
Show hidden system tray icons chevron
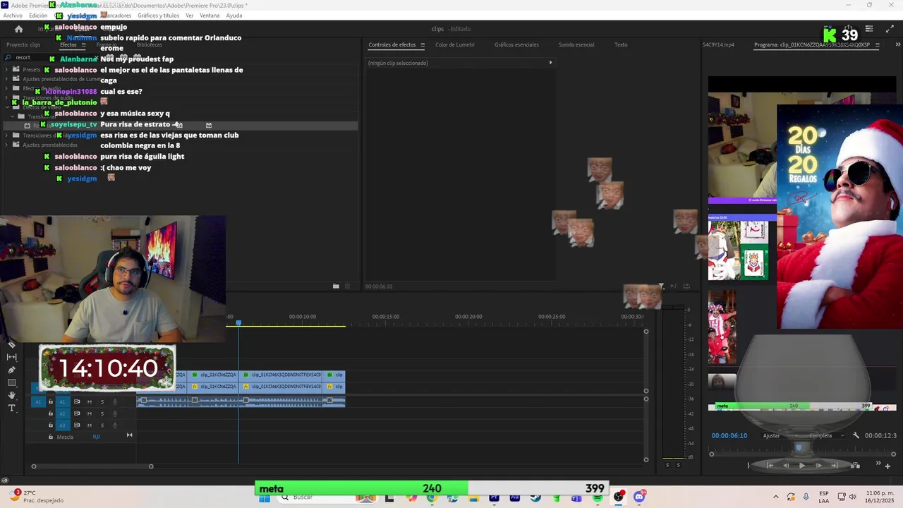[x=775, y=497]
